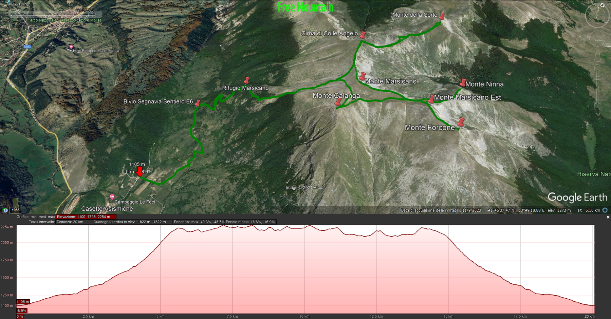Click the look-around joystick ring
611x319 pixels.
[597, 16]
